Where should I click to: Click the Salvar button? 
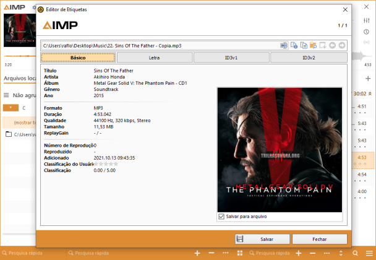[262, 239]
